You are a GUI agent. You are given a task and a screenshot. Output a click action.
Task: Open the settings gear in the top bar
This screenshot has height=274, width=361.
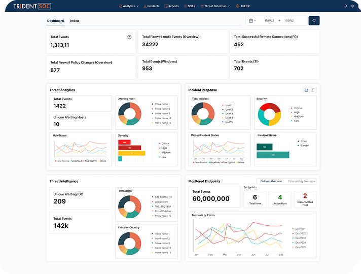[353, 6]
